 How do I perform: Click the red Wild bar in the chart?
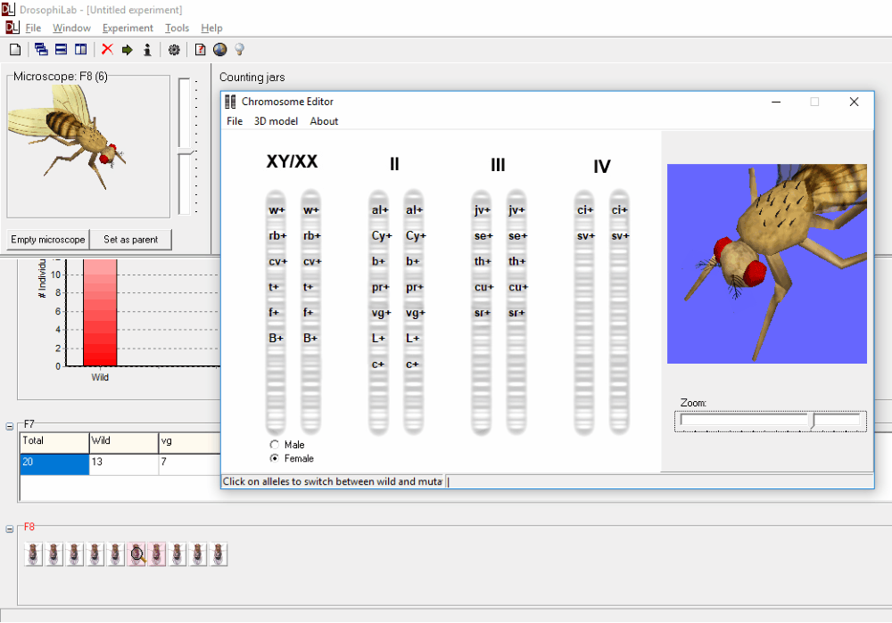[x=100, y=312]
